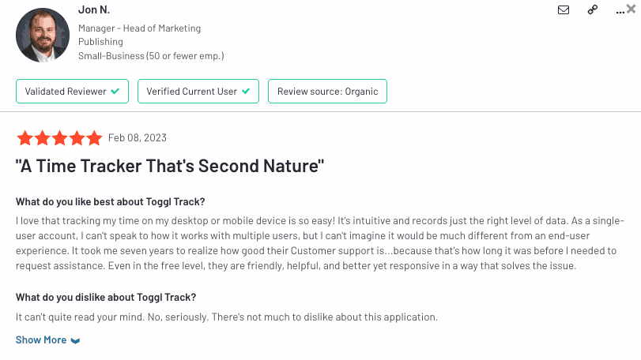Open the review title "A Time Tracker That's Second Nature"
641x360 pixels.
click(171, 167)
